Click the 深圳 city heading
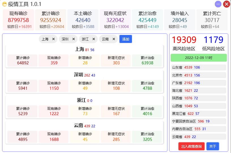The width and height of the screenshot is (231, 153). pyautogui.click(x=78, y=75)
